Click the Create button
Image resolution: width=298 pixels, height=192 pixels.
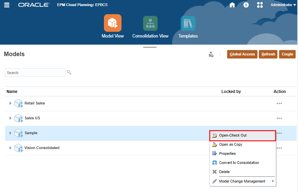pos(287,54)
